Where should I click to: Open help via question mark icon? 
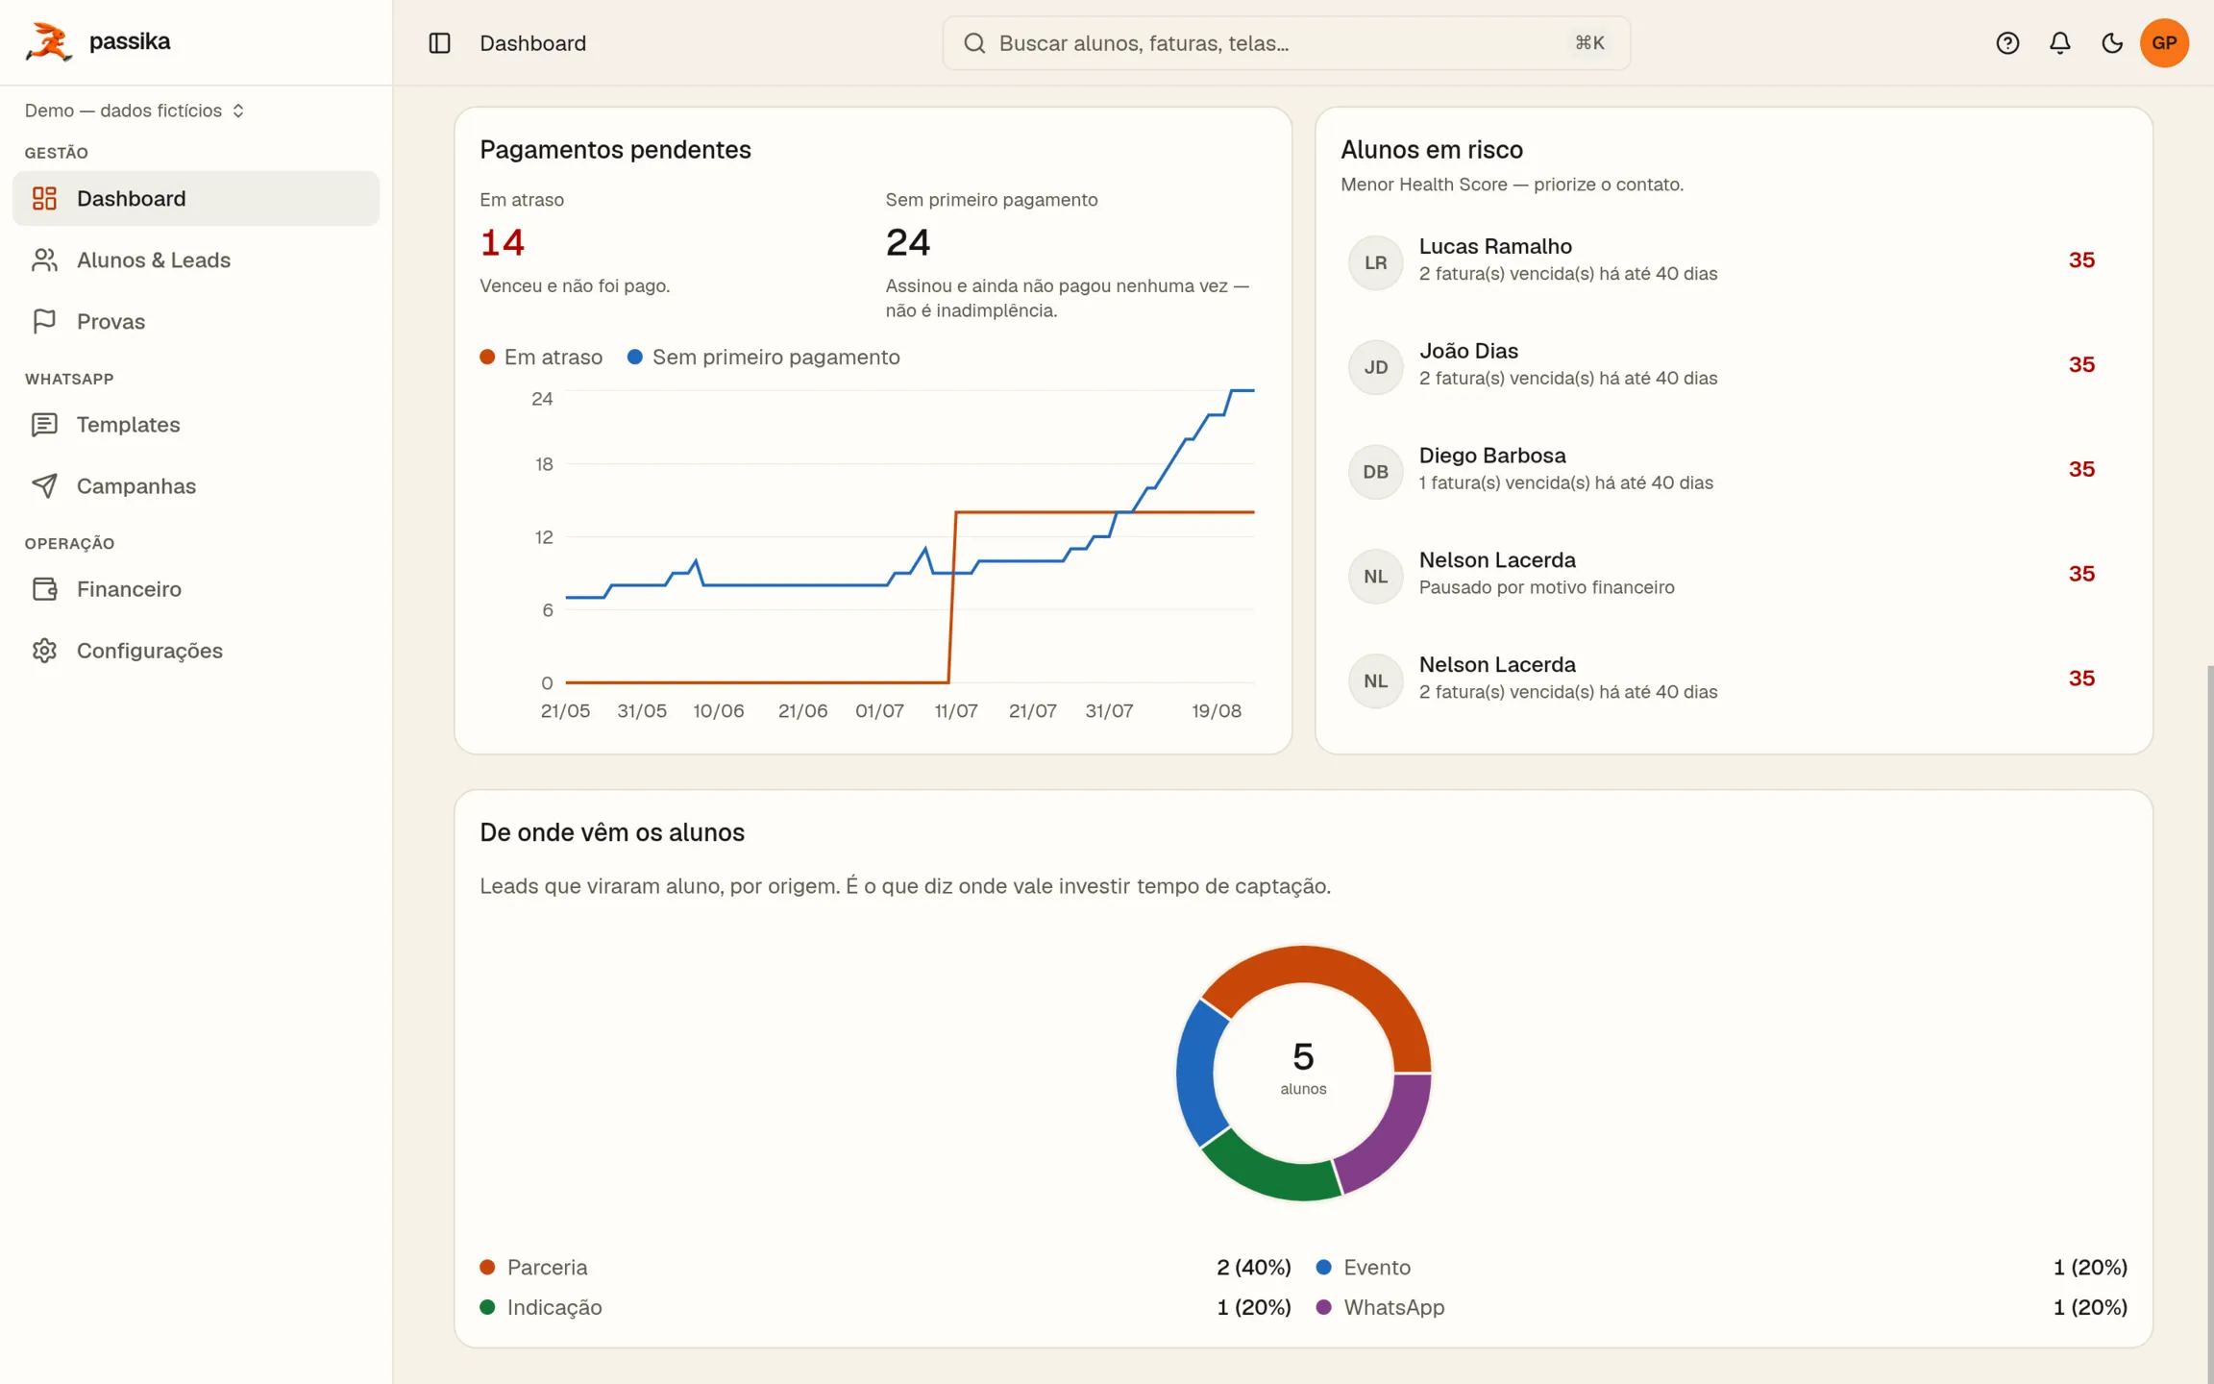[x=2007, y=43]
